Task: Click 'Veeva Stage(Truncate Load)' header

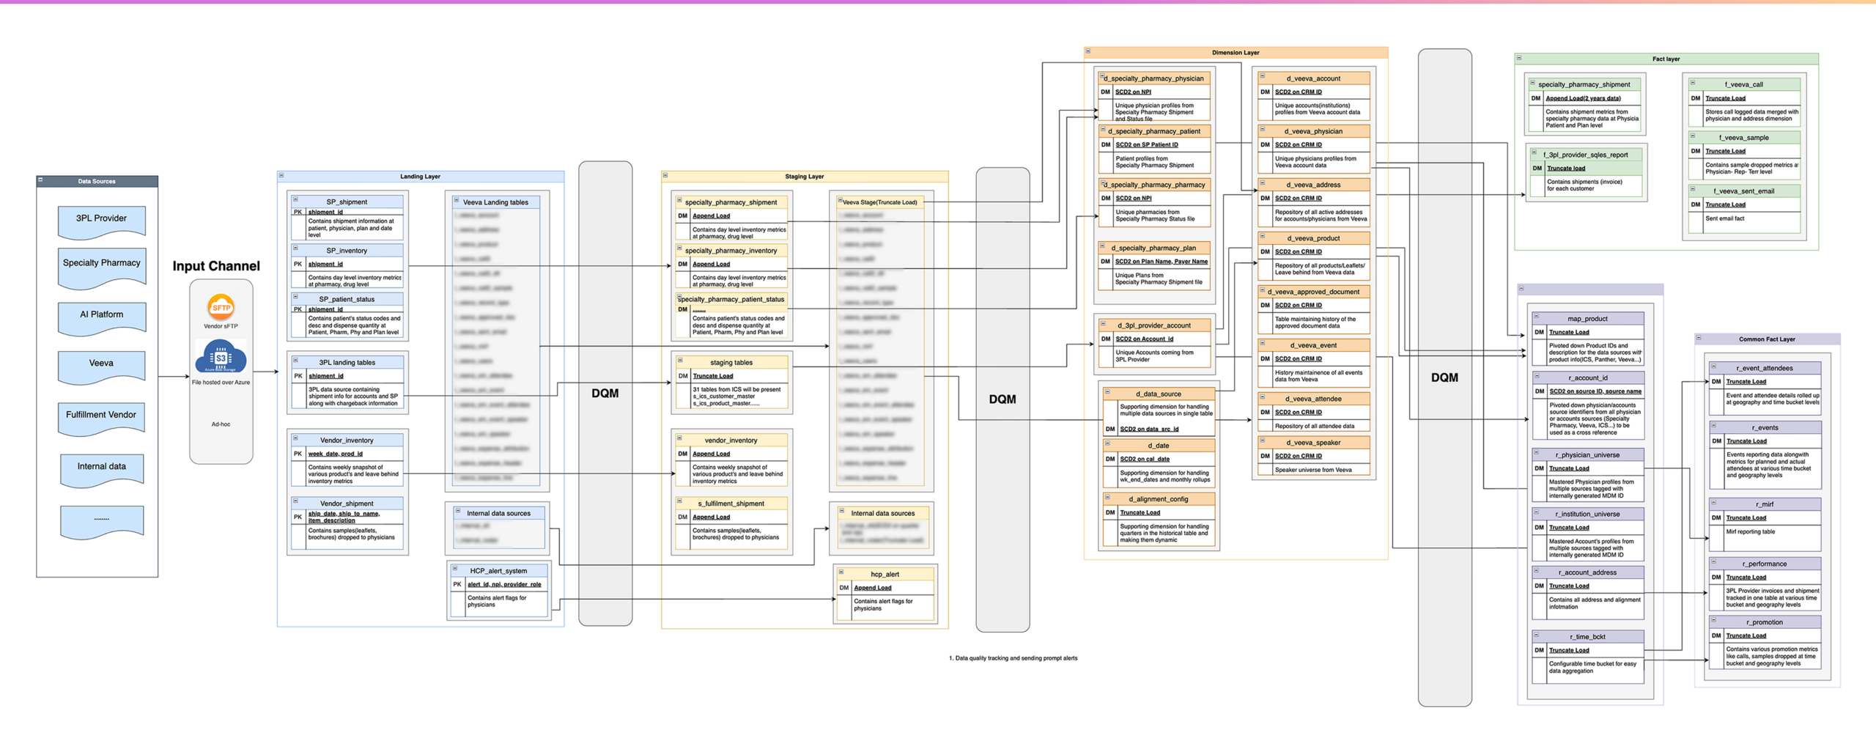Action: point(880,202)
